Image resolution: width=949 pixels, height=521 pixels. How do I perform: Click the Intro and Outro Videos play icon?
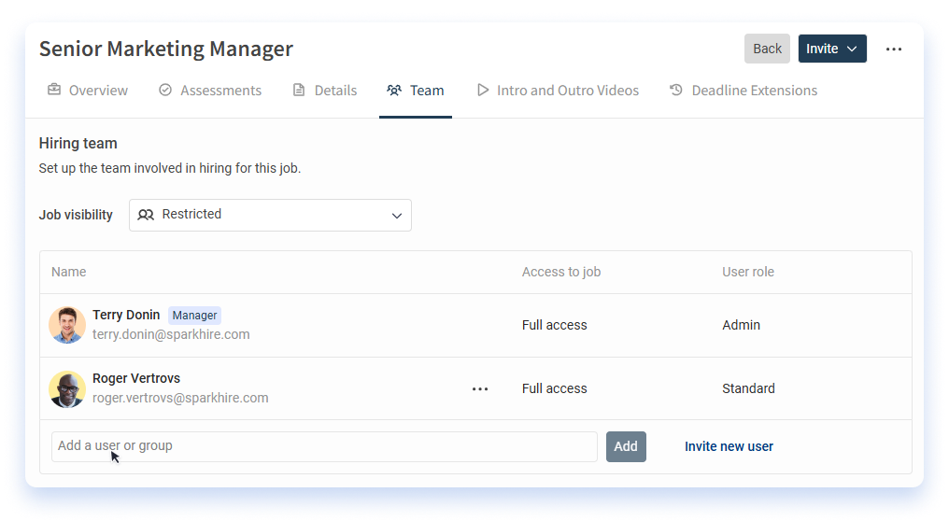point(482,90)
